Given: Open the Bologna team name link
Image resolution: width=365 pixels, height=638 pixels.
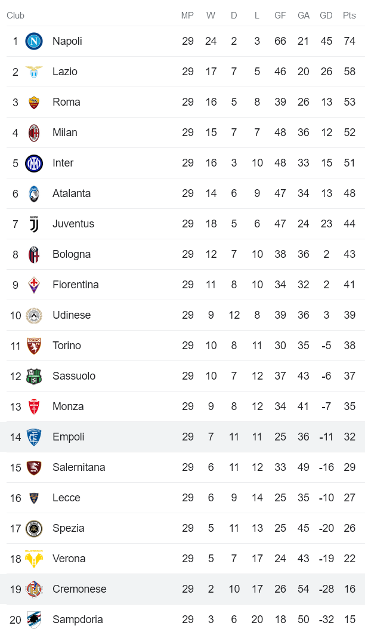Looking at the screenshot, I should (x=72, y=254).
